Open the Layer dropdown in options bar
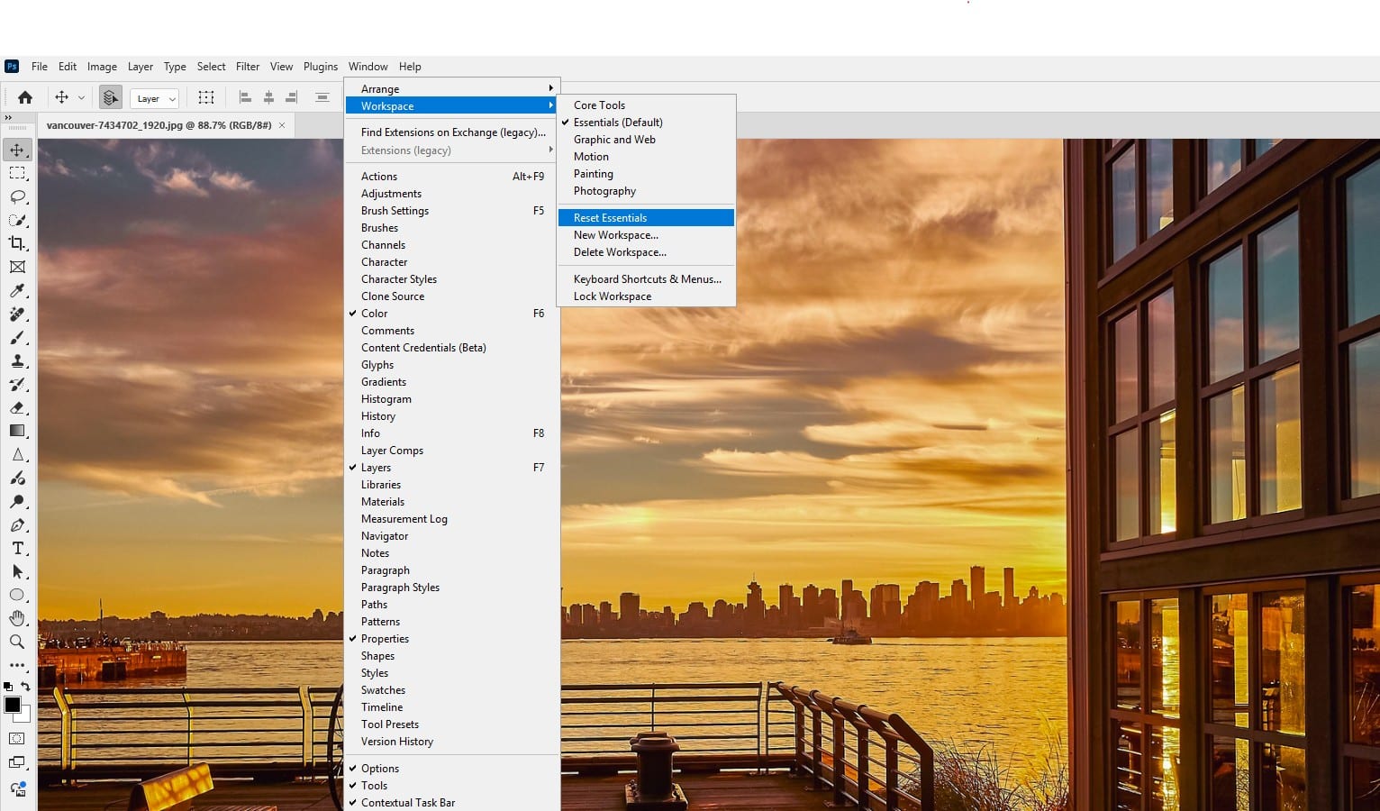The width and height of the screenshot is (1380, 811). [x=154, y=98]
